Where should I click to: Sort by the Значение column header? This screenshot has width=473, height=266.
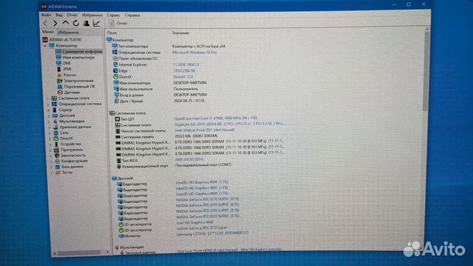pos(181,33)
